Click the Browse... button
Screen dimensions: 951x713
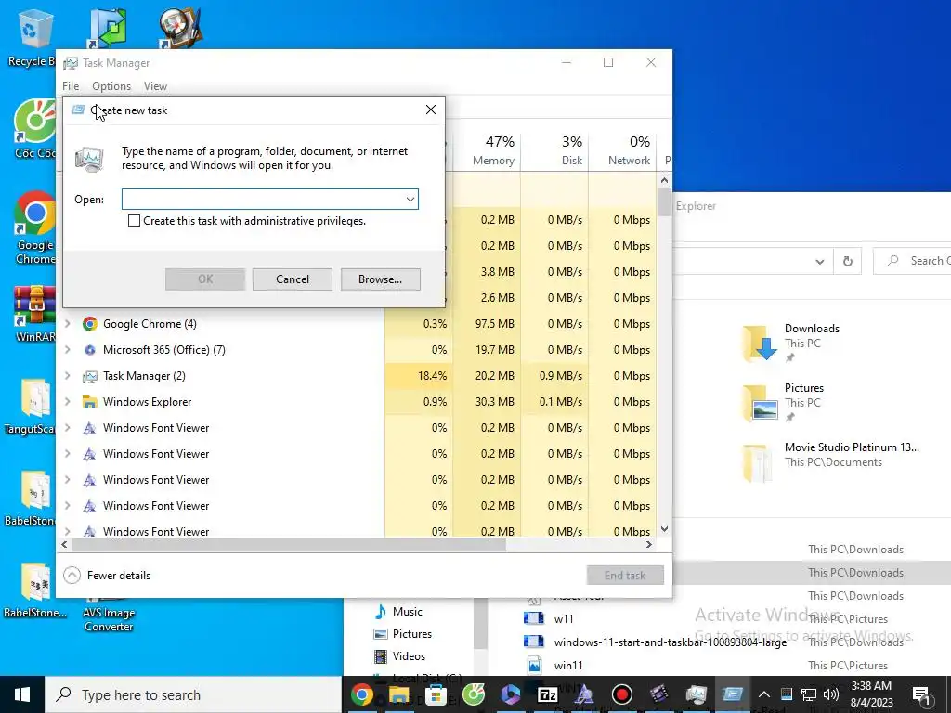click(x=380, y=279)
